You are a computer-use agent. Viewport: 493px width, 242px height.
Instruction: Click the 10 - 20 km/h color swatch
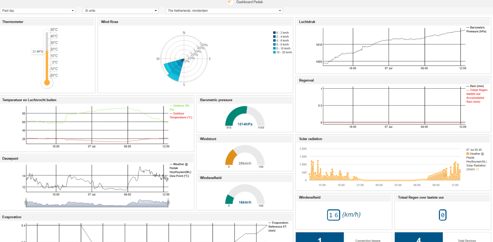274,52
